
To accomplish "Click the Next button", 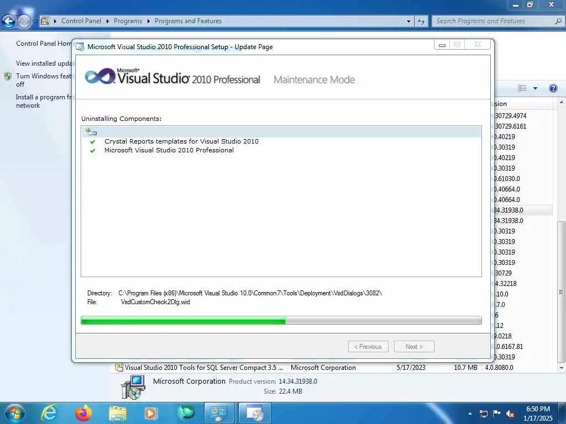I will point(414,347).
